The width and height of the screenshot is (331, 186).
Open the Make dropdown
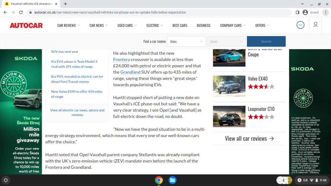tap(186, 42)
